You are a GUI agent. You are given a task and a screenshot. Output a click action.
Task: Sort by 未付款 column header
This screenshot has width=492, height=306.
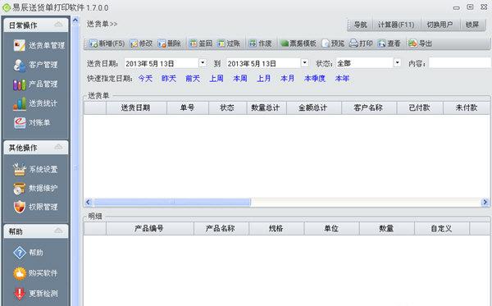[467, 107]
